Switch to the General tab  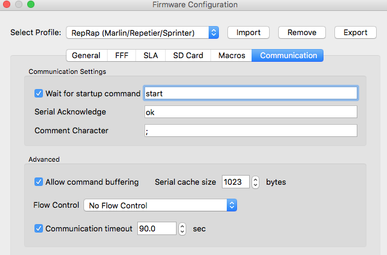click(x=86, y=55)
